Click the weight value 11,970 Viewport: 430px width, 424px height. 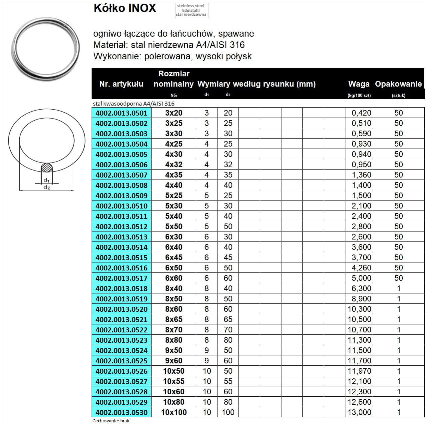coord(359,371)
